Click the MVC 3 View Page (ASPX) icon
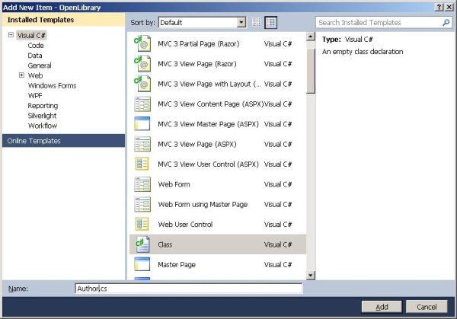Image resolution: width=457 pixels, height=319 pixels. point(142,144)
